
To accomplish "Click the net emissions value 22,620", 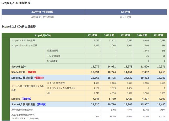I will pyautogui.click(x=95, y=104).
